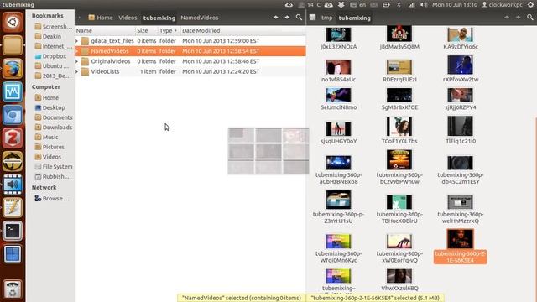Click search icon in left pane toolbar
The image size is (537, 302).
tap(299, 18)
